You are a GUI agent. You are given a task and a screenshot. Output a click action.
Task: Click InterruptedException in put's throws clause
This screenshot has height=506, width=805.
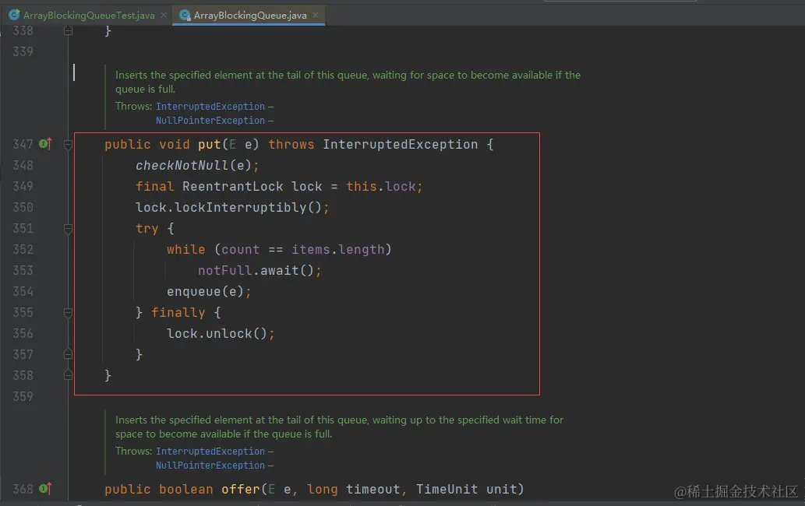tap(400, 145)
